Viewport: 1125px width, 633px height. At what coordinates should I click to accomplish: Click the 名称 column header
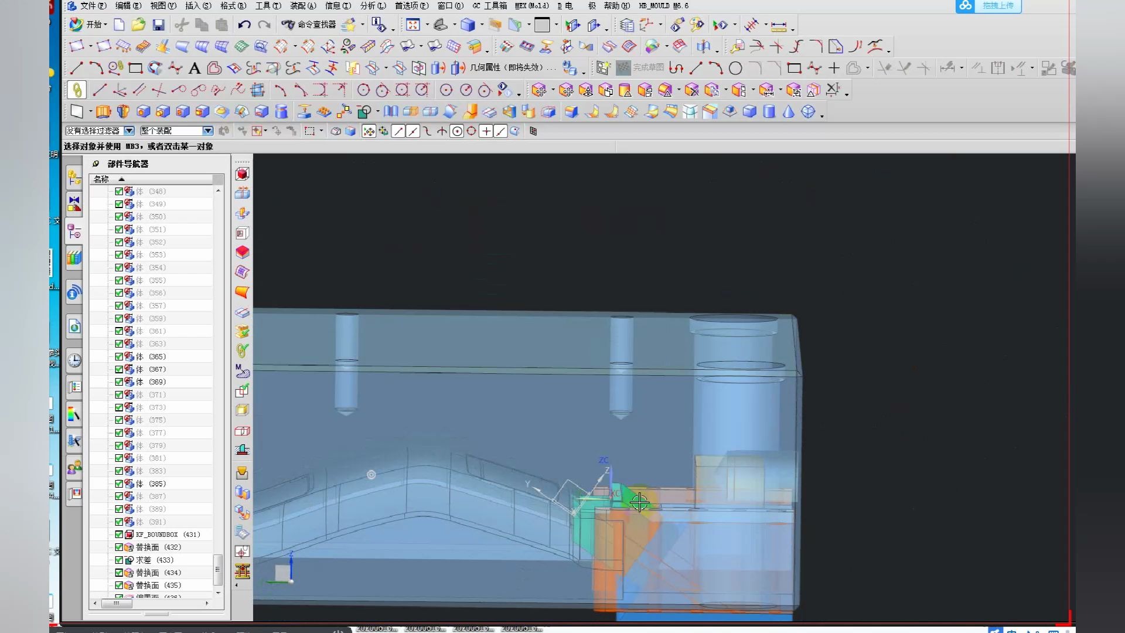[x=102, y=179]
